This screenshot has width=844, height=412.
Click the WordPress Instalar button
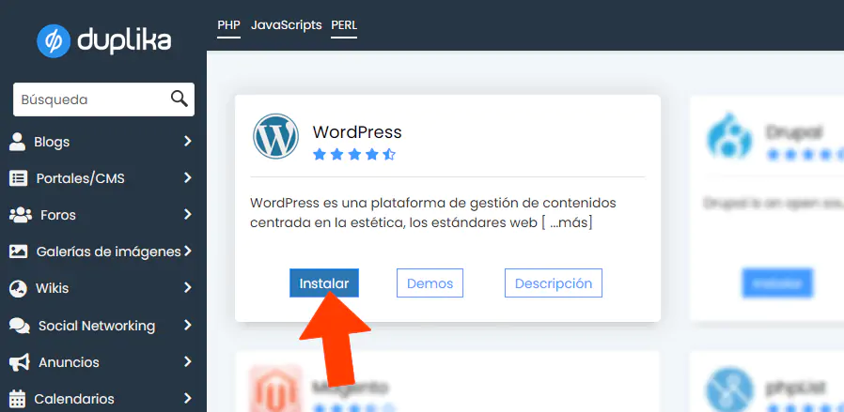coord(324,283)
